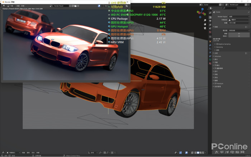Open the Scene properties tab icon
Image resolution: width=251 pixels, height=157 pixels.
[210, 28]
